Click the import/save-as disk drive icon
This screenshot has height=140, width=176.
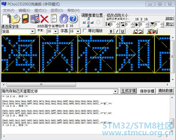(35, 19)
